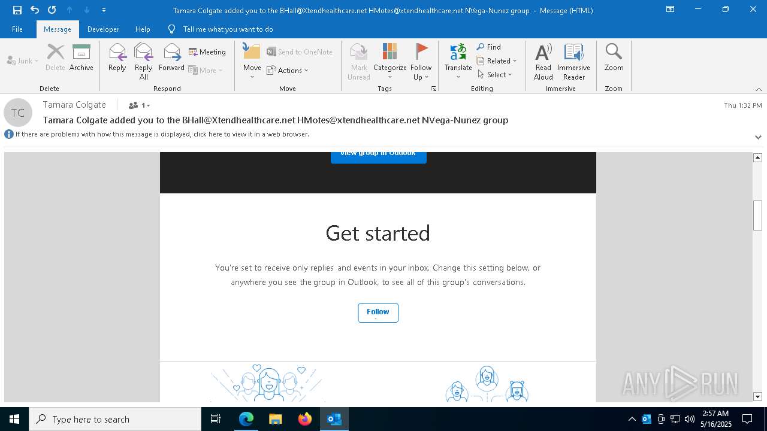Click sender name Tamara Colgate

click(74, 105)
